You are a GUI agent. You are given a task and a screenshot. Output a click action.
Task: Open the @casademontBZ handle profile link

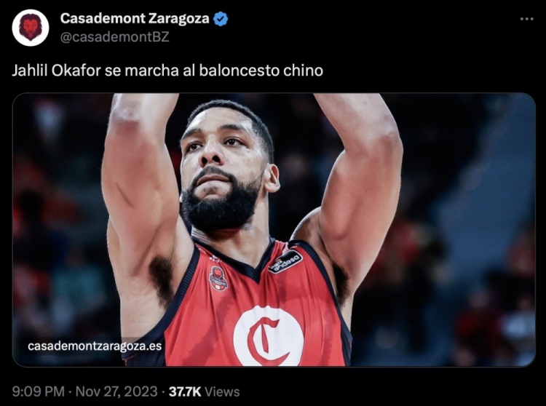pos(114,37)
